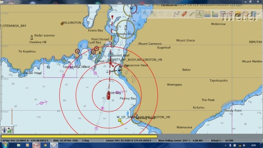Click the speaker volume tray icon

244,145
